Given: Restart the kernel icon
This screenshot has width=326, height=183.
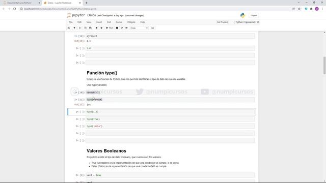Looking at the screenshot, I should pyautogui.click(x=122, y=28).
